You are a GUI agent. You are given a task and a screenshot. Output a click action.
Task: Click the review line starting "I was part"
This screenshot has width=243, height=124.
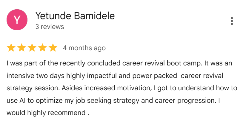[119, 64]
